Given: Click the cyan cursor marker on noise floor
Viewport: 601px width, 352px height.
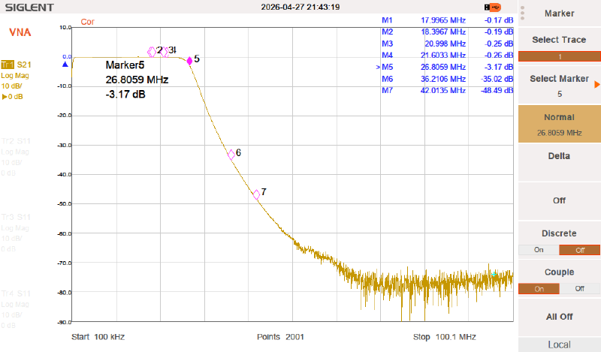Looking at the screenshot, I should pos(494,274).
